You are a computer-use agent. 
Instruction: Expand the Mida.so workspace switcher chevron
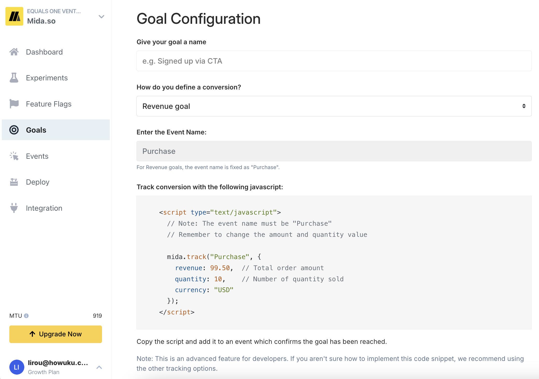point(101,17)
